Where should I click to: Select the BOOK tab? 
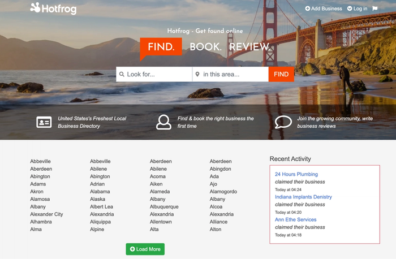(x=205, y=47)
